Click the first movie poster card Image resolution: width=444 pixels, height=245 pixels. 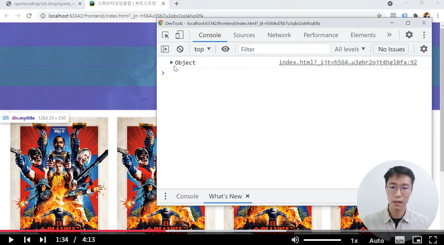(x=59, y=176)
